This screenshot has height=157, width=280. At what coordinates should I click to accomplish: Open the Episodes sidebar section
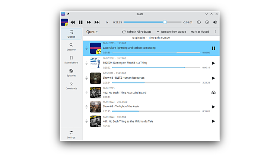pos(71,73)
